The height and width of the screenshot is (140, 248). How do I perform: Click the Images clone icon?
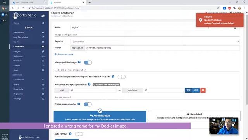[43, 51]
